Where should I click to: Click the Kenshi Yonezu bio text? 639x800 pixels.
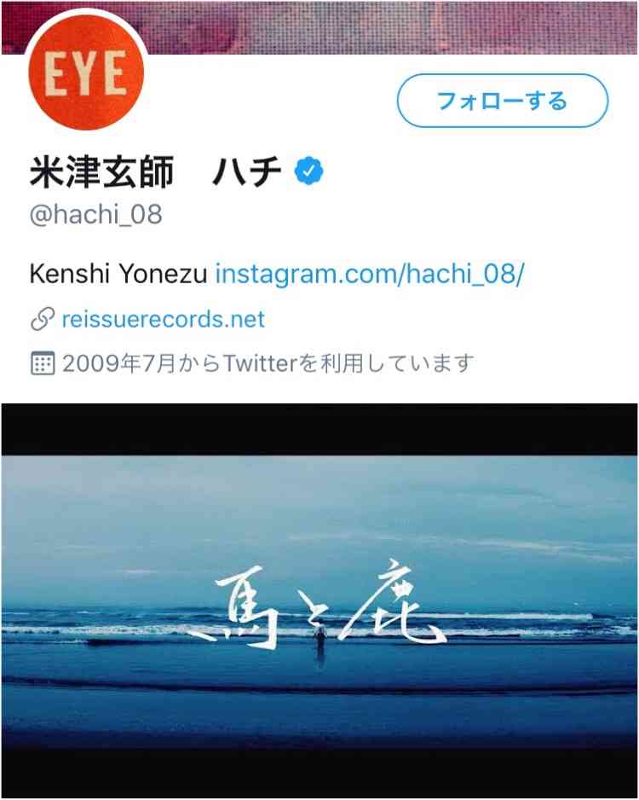118,274
